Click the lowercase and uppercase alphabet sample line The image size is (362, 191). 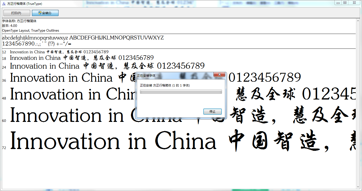coord(83,38)
